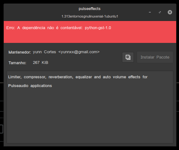This screenshot has width=179, height=150.
Task: Click the package version string subtitle
Action: click(x=90, y=16)
